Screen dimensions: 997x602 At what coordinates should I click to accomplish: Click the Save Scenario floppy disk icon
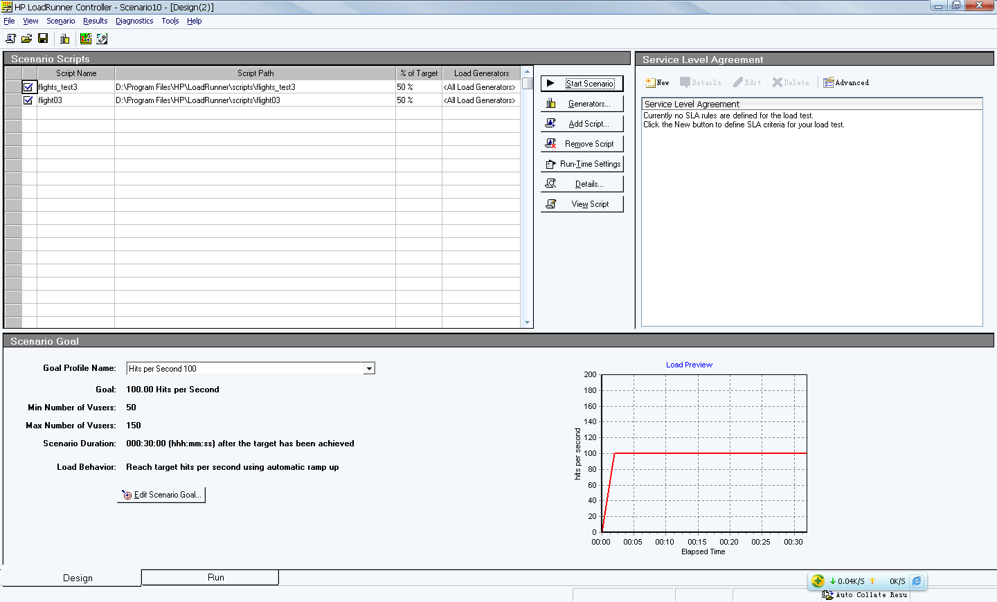[x=43, y=39]
